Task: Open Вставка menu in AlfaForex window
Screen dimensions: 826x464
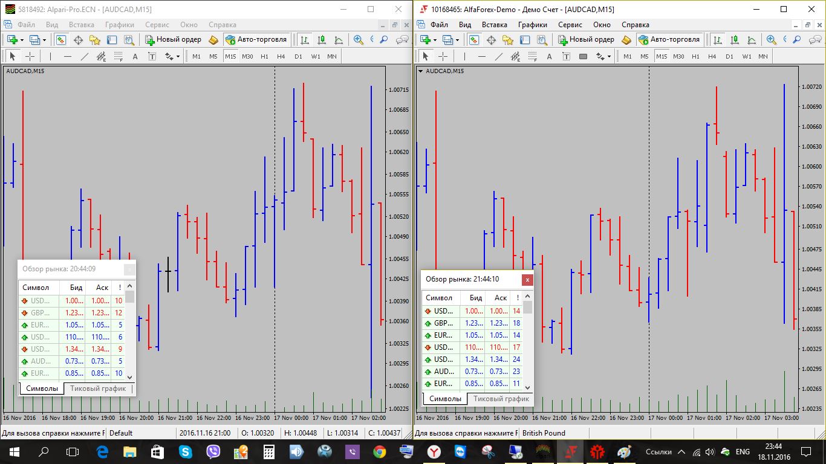Action: click(x=495, y=25)
